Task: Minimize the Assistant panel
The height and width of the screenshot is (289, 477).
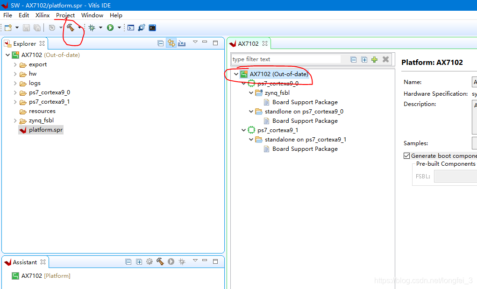Action: pyautogui.click(x=205, y=261)
